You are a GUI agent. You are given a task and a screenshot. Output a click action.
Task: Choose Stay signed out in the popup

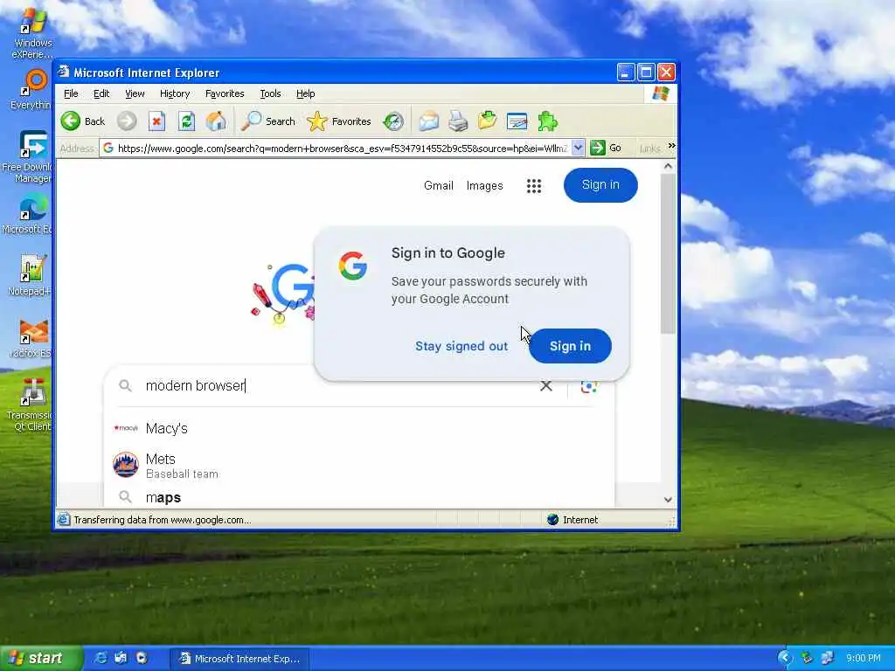[x=461, y=346]
